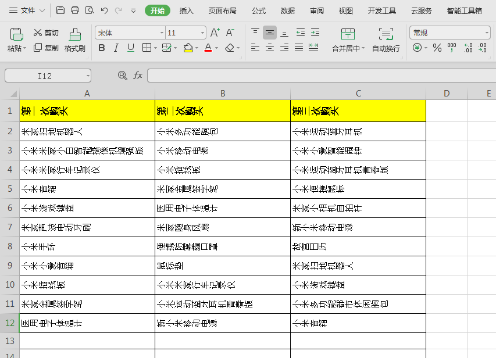Image resolution: width=496 pixels, height=358 pixels.
Task: Click the Print icon
Action: (75, 10)
